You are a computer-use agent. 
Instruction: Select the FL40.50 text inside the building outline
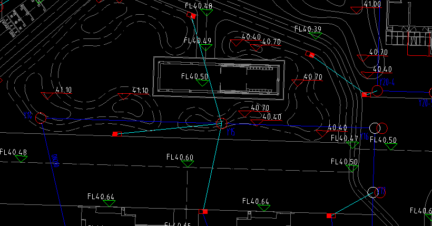(194, 76)
